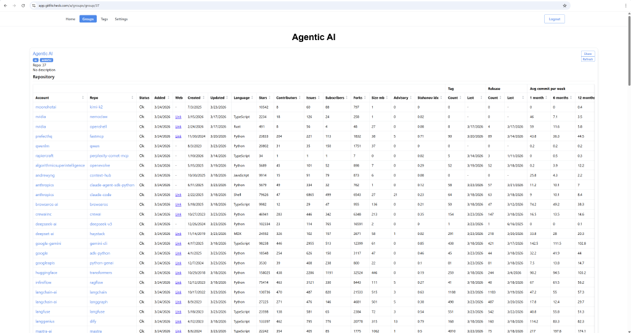Open site information icon in address bar
The height and width of the screenshot is (333, 631).
pos(34,6)
